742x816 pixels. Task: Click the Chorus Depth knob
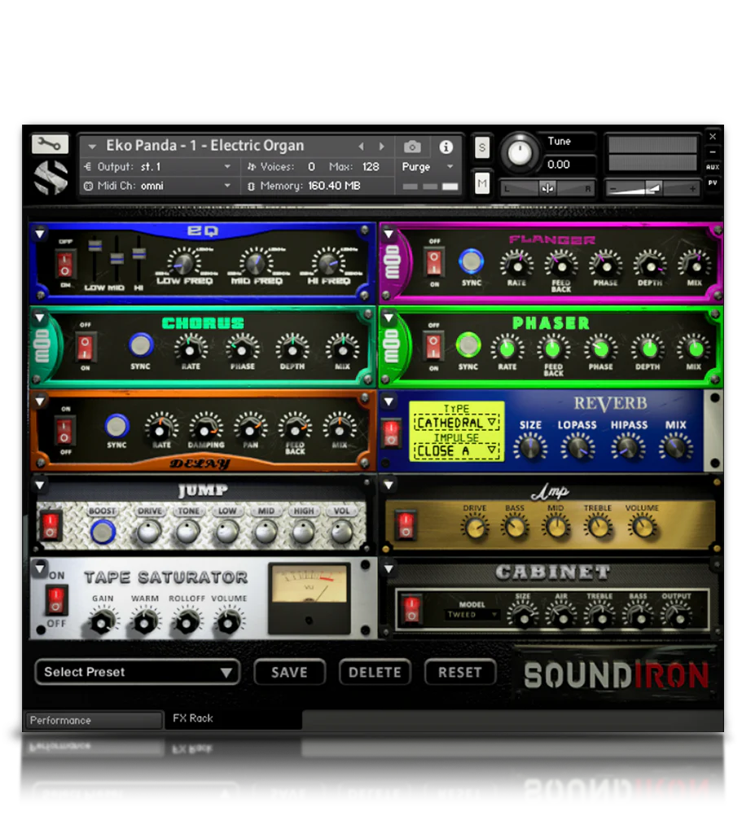[292, 349]
